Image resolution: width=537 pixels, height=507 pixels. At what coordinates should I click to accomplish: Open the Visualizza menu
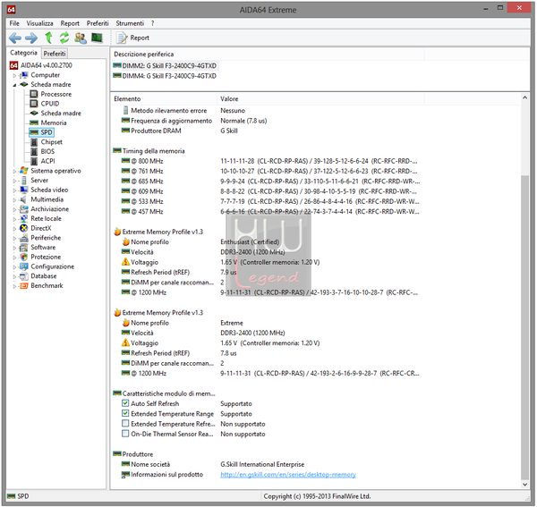pyautogui.click(x=39, y=23)
